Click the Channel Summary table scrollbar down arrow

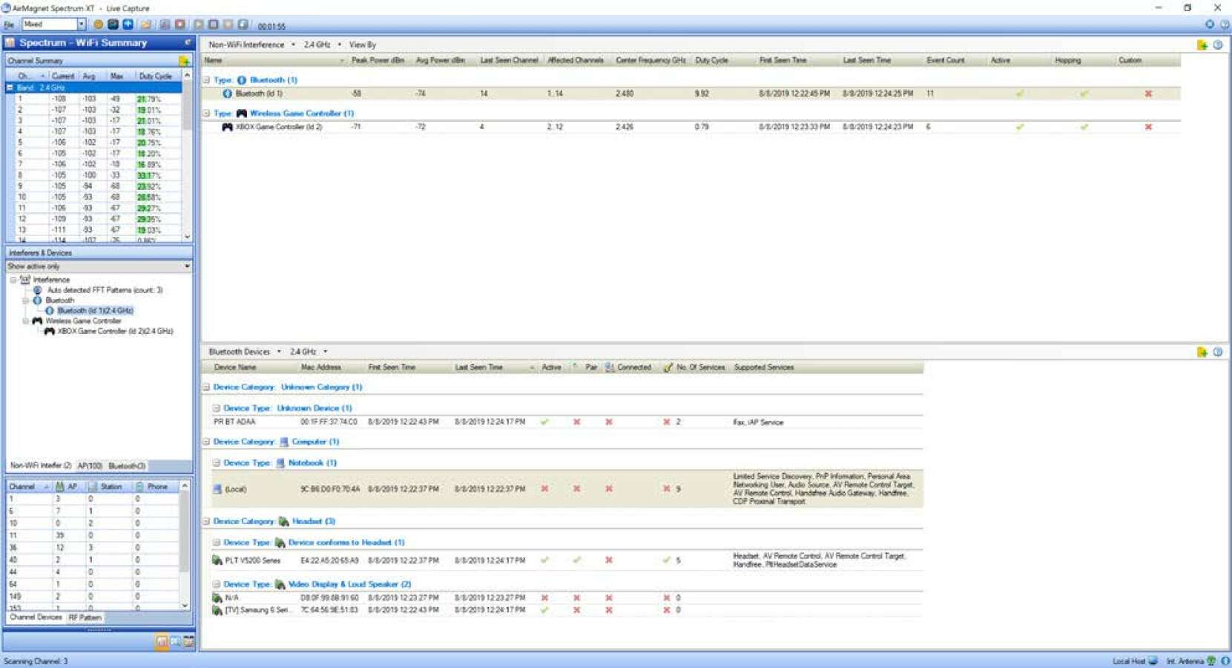tap(187, 237)
